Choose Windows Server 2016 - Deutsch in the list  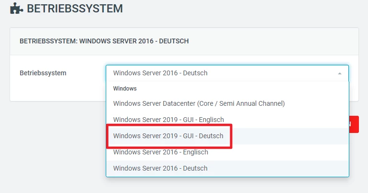tap(160, 168)
